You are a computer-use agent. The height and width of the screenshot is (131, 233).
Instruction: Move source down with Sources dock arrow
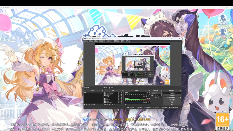[114, 105]
